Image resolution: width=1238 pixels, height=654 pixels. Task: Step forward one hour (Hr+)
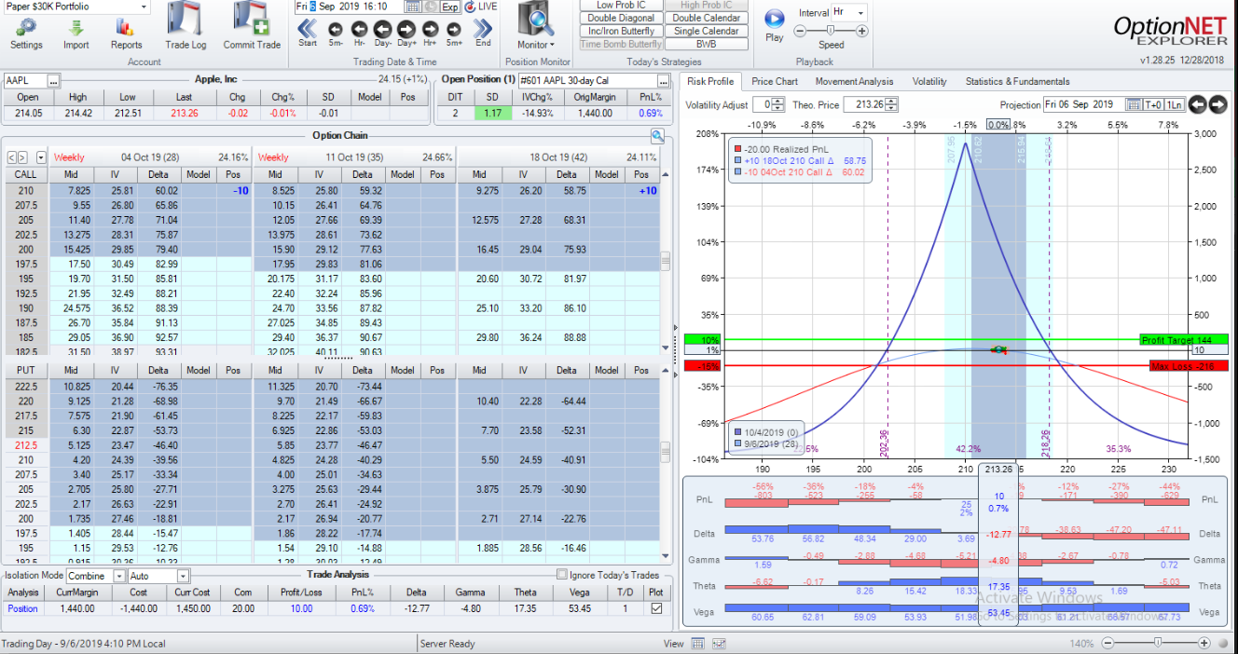click(x=430, y=30)
